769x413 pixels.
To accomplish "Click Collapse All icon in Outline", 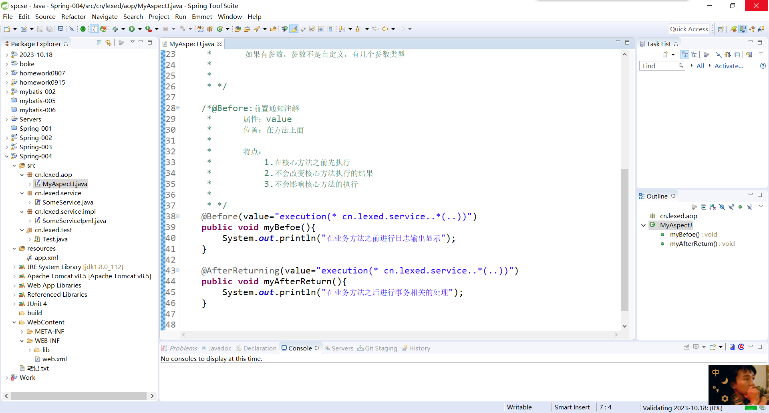I will click(x=703, y=207).
